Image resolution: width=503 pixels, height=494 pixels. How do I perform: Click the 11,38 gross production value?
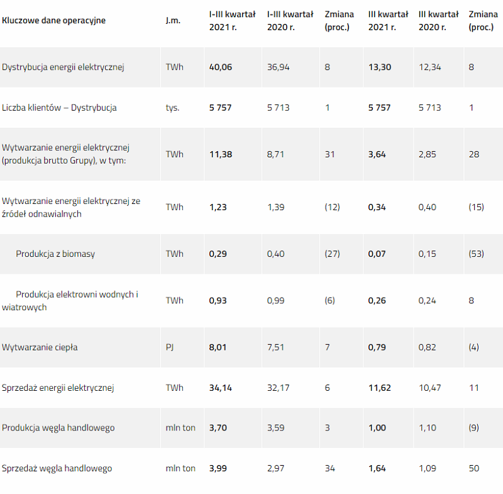pos(221,154)
